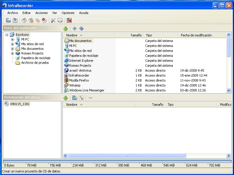Click the Papelera de reciclaje icon in file list
The image size is (234, 175).
tap(67, 56)
